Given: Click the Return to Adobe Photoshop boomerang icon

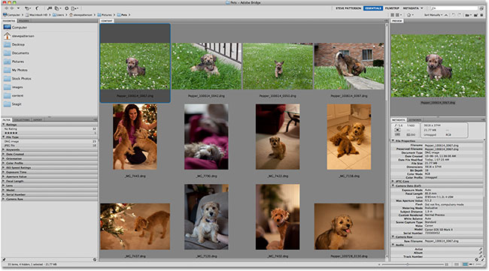Looking at the screenshot, I should [x=37, y=8].
